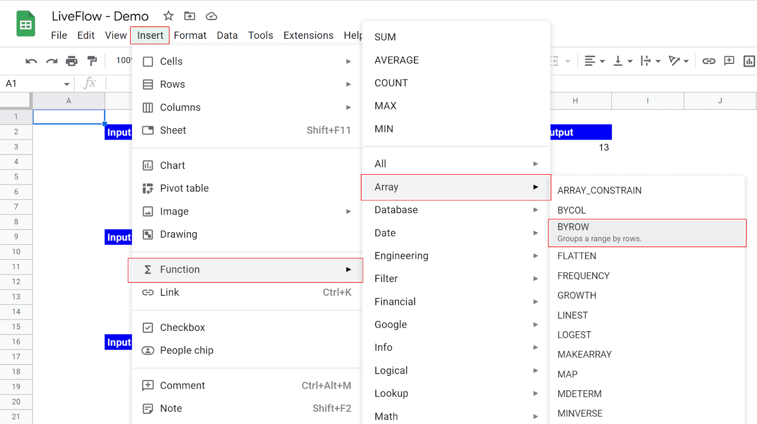
Task: Expand the Image submenu arrow
Action: (x=348, y=212)
